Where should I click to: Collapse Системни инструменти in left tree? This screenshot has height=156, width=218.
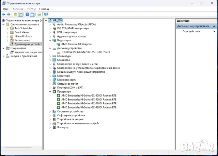tap(3, 24)
